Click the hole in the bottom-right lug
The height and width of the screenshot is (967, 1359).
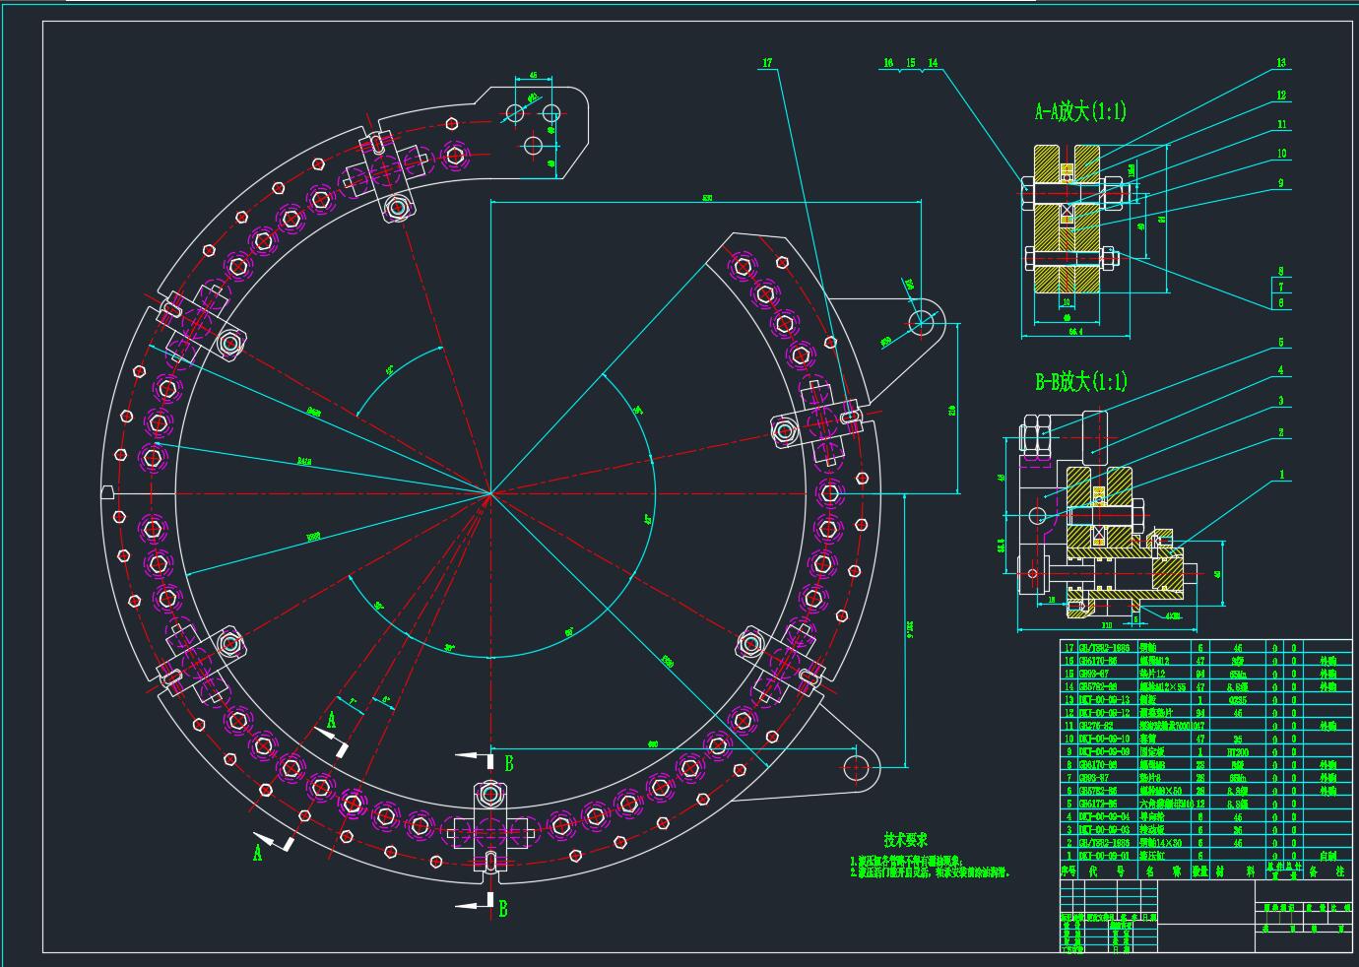[x=857, y=765]
